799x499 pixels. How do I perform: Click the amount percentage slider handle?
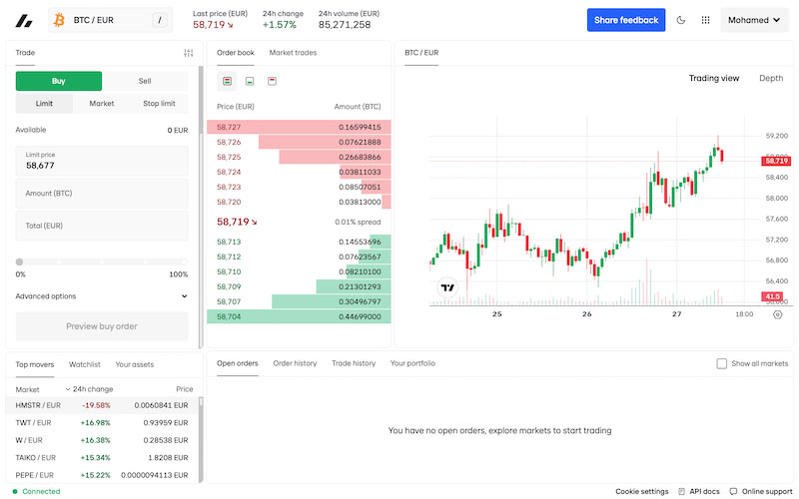pyautogui.click(x=19, y=261)
